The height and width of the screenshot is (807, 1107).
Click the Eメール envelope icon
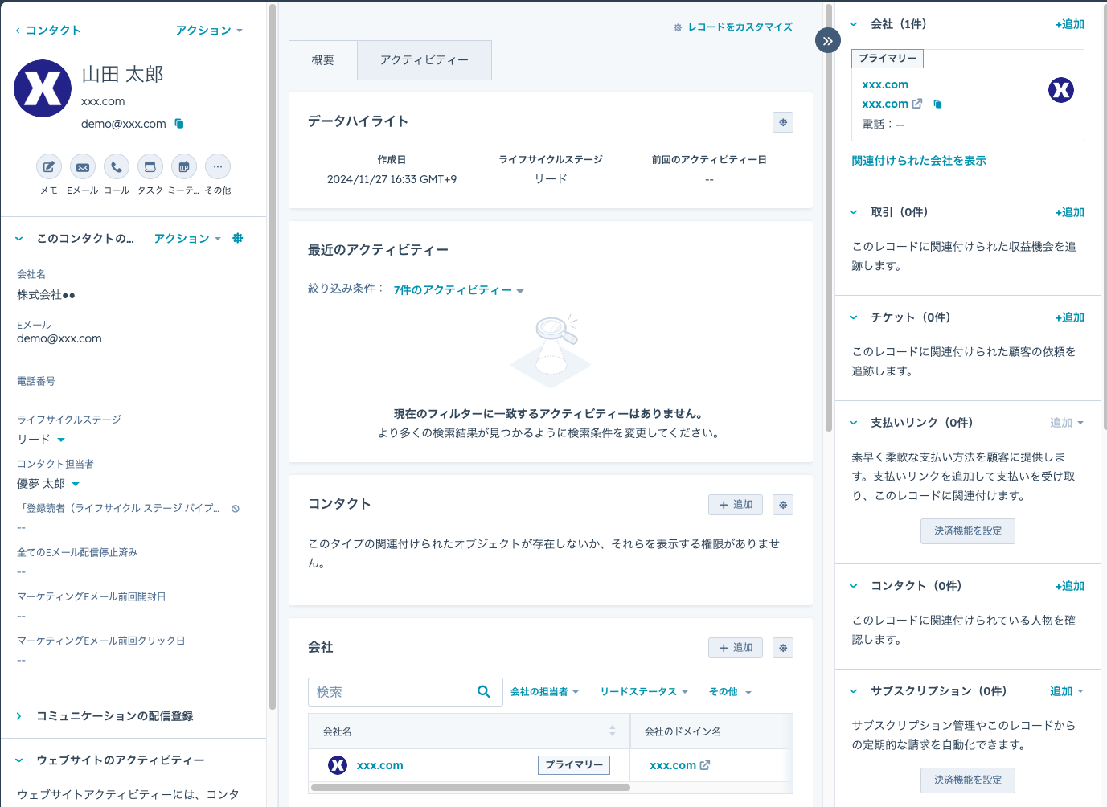pos(83,167)
